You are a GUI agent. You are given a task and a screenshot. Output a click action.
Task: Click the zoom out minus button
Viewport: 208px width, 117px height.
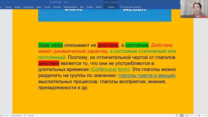pos(190,115)
